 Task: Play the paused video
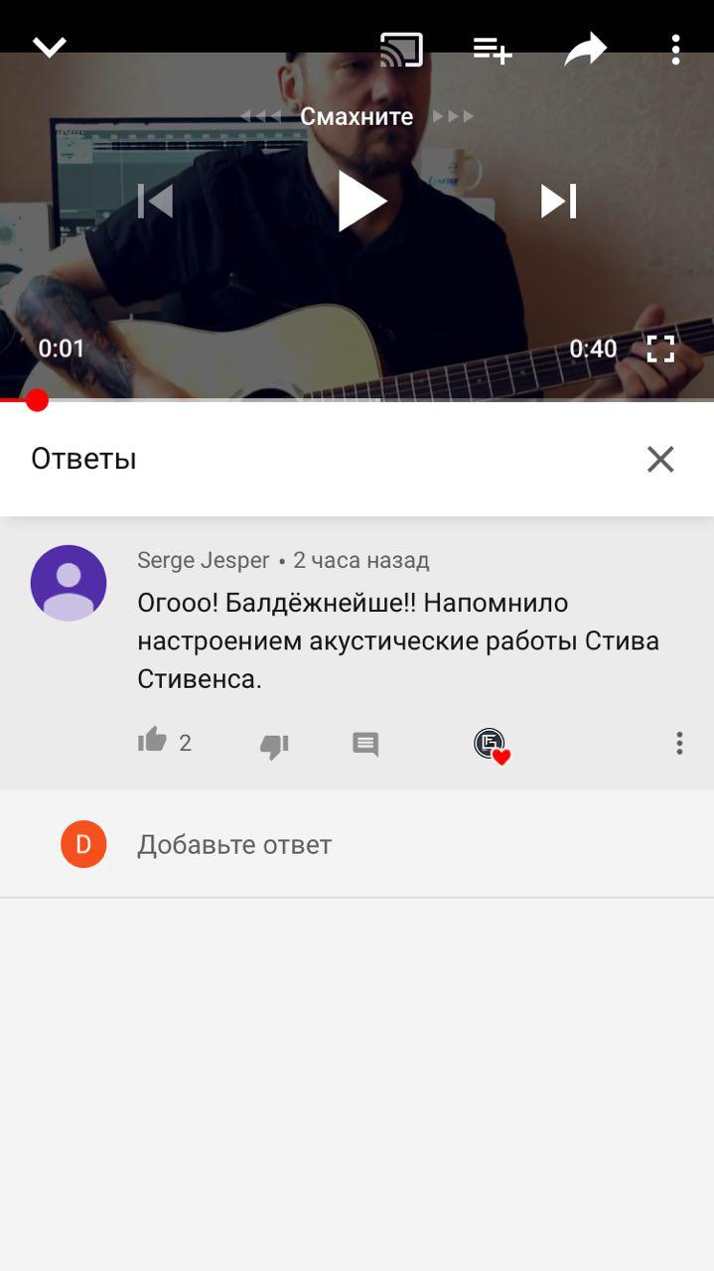point(361,202)
